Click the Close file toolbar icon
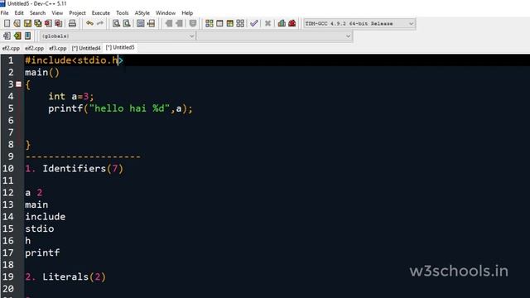 [x=48, y=23]
